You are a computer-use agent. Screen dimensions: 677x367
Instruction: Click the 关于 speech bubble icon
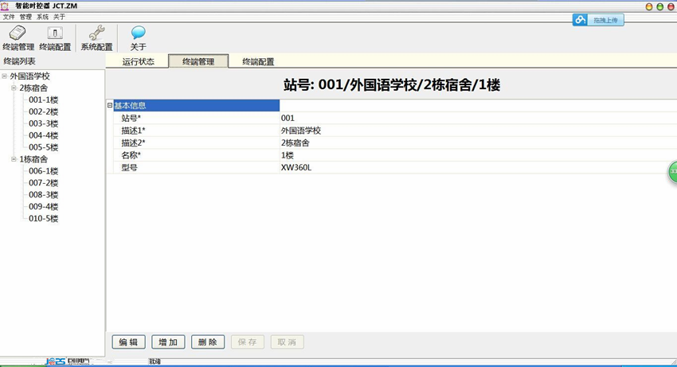[139, 33]
